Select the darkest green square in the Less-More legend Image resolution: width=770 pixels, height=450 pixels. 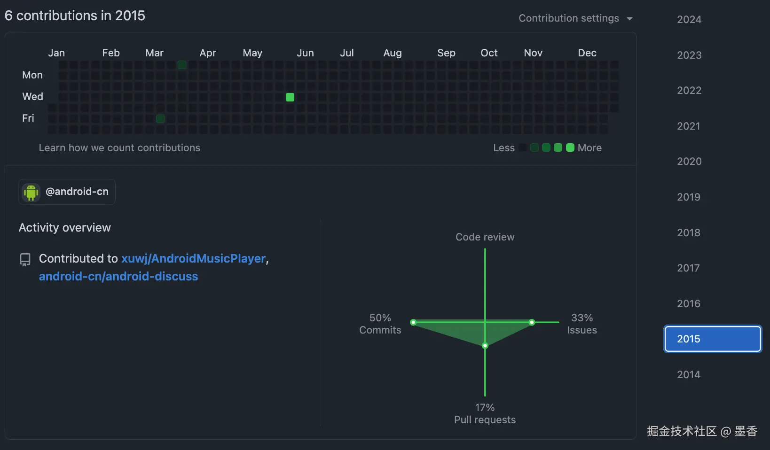tap(534, 147)
